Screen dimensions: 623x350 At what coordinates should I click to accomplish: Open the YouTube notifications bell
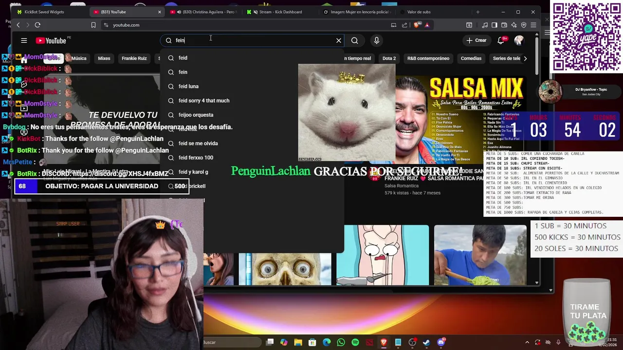click(x=501, y=40)
